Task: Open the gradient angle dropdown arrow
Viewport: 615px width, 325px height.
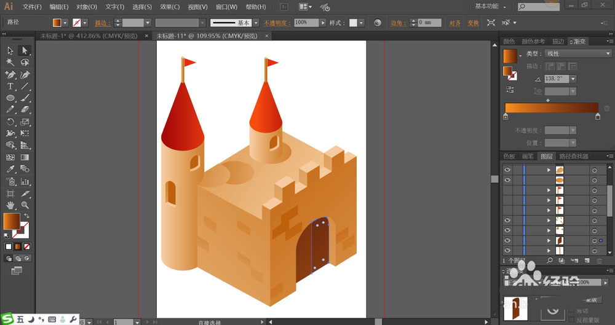Action: 573,79
